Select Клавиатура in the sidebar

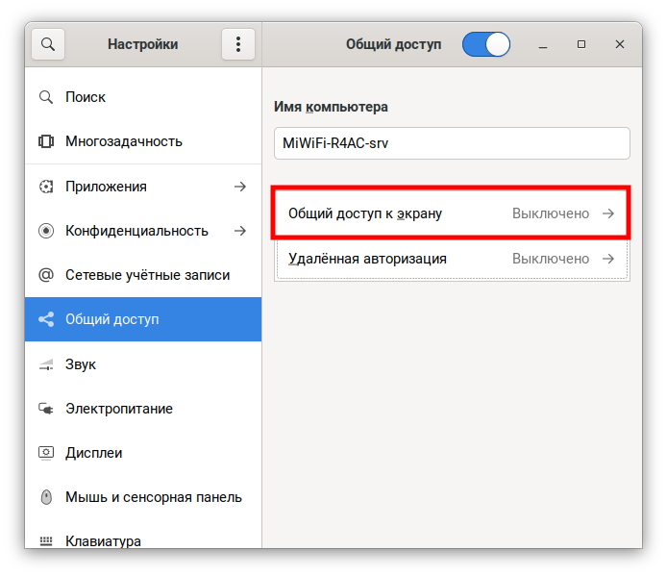[x=103, y=540]
